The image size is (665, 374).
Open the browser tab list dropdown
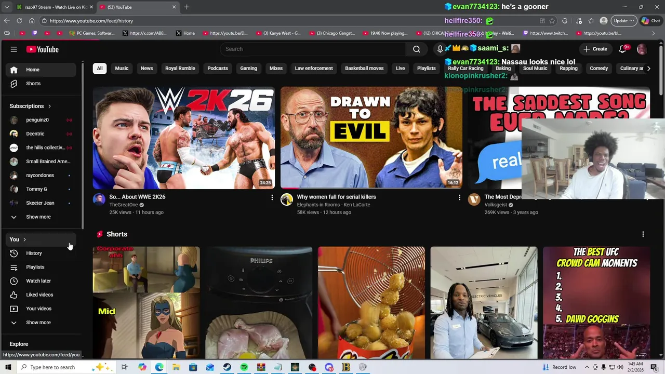(6, 7)
